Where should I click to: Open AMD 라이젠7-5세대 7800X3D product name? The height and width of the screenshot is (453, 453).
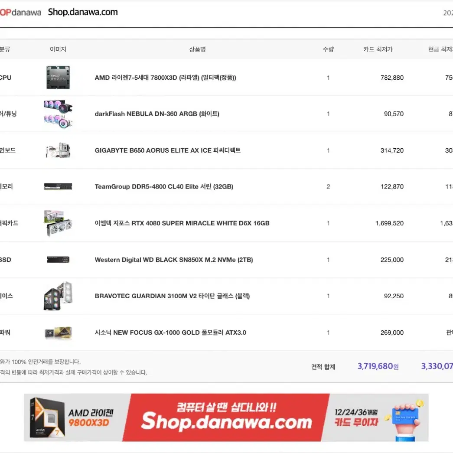click(165, 78)
